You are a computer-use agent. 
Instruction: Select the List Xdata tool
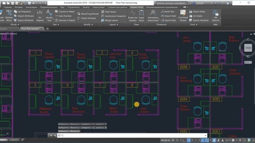(x=196, y=16)
